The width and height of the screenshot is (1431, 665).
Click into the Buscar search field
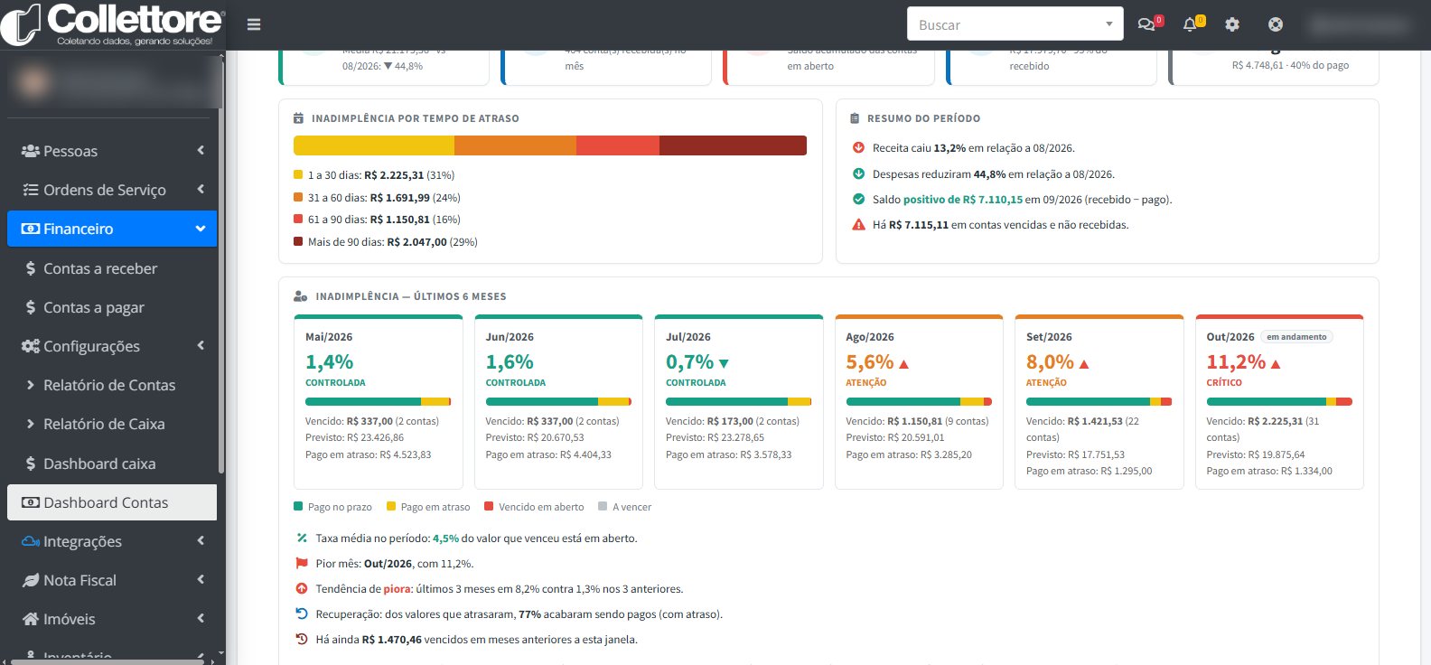click(1005, 24)
